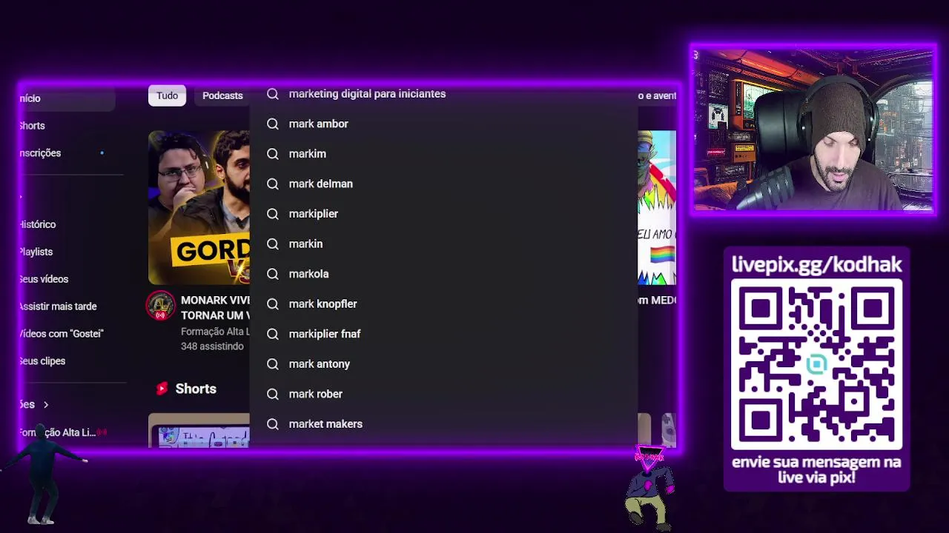
Task: Choose the 'mark rober' suggestion
Action: pos(443,394)
